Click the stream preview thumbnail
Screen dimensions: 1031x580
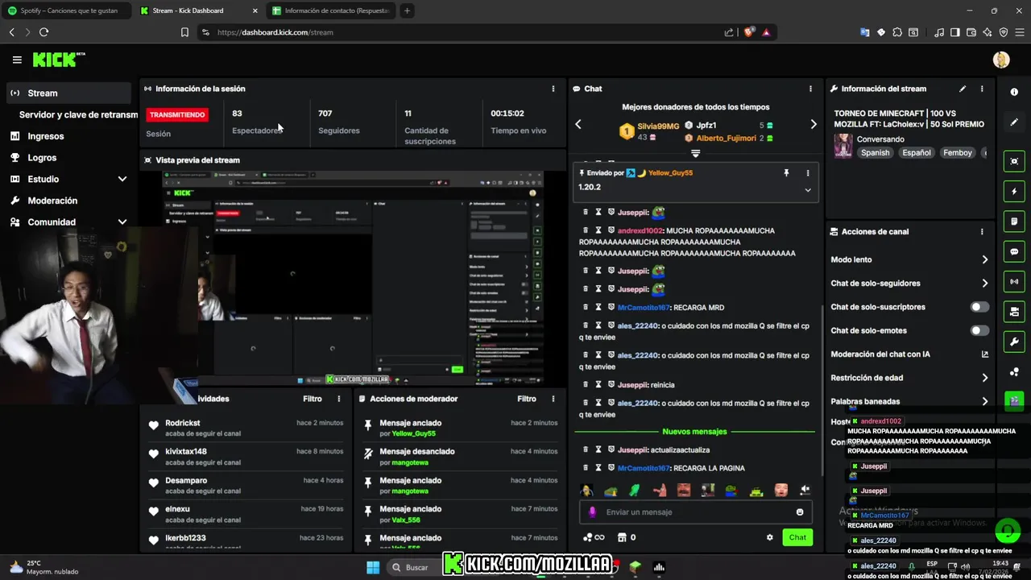(x=353, y=278)
